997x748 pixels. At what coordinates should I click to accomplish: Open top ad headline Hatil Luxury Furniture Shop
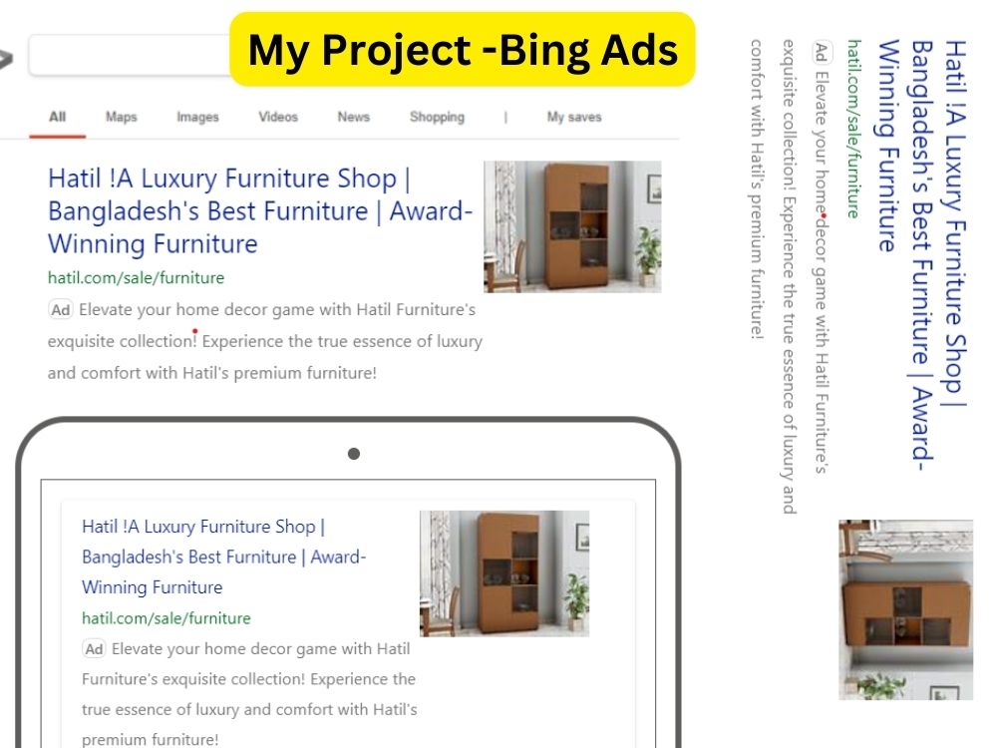click(260, 211)
